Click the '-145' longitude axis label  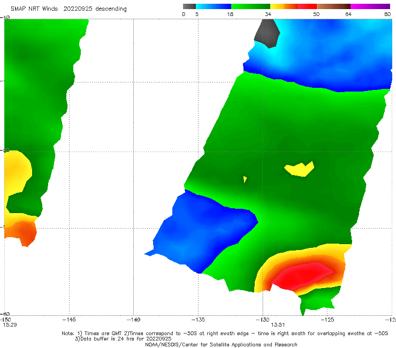(69, 320)
